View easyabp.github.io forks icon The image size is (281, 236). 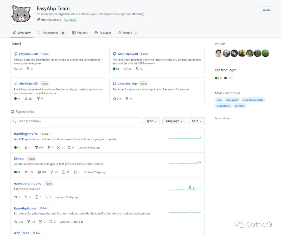[26, 197]
